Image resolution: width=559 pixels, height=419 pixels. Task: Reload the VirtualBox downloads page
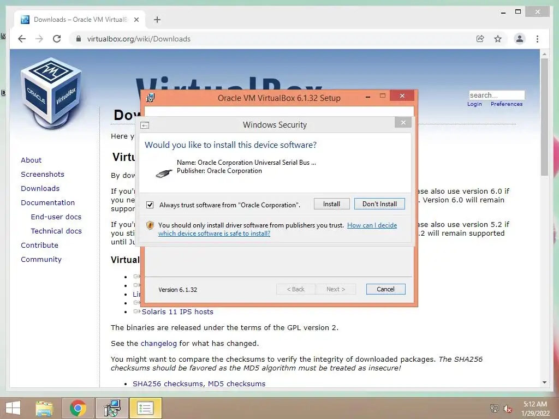(57, 39)
